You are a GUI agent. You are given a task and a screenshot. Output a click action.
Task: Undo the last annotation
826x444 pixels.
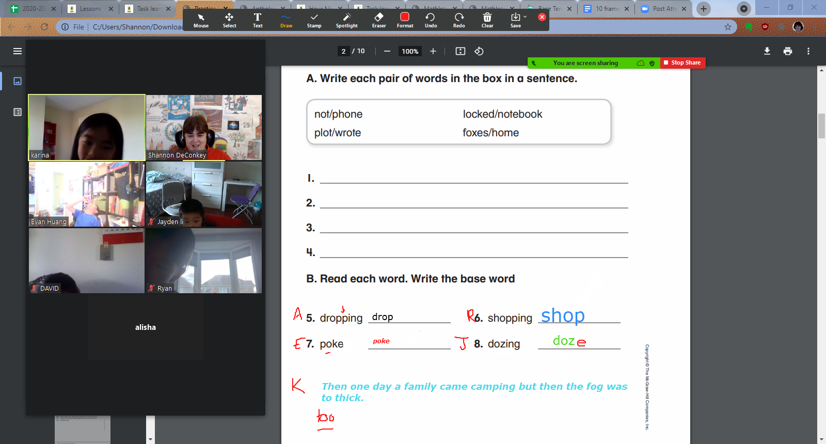(431, 21)
